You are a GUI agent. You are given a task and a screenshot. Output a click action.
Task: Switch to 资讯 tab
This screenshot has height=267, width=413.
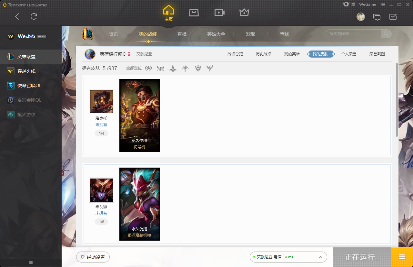click(x=114, y=34)
